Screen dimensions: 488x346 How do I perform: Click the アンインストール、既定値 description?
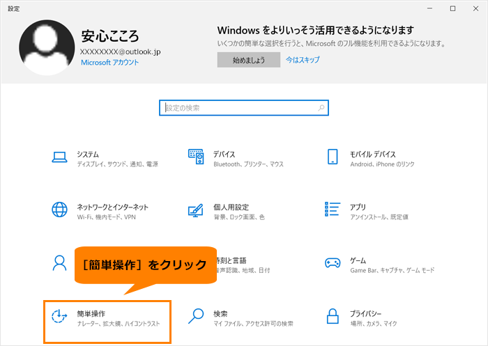pyautogui.click(x=379, y=217)
